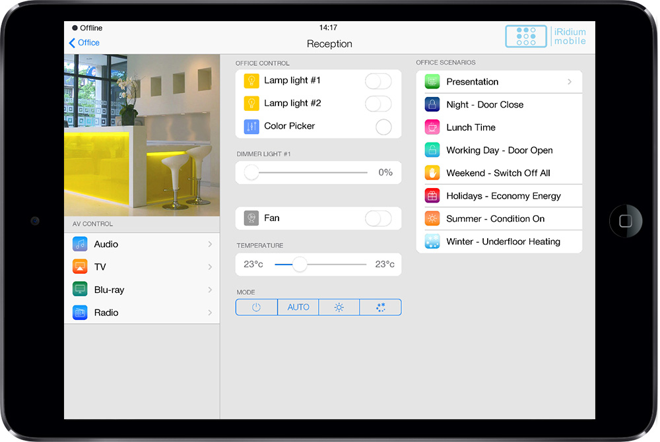Open the Audio row chevron
This screenshot has width=660, height=442.
pyautogui.click(x=210, y=244)
